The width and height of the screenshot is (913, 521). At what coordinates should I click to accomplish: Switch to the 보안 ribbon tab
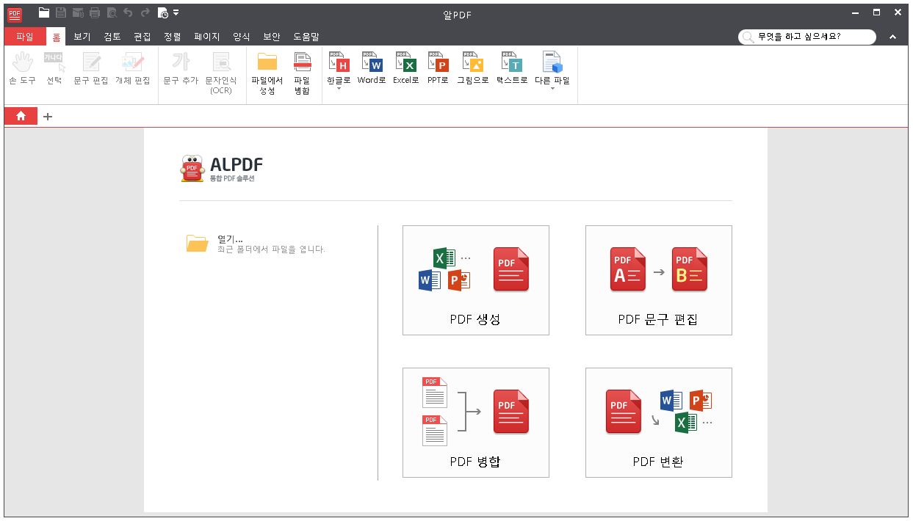tap(272, 36)
